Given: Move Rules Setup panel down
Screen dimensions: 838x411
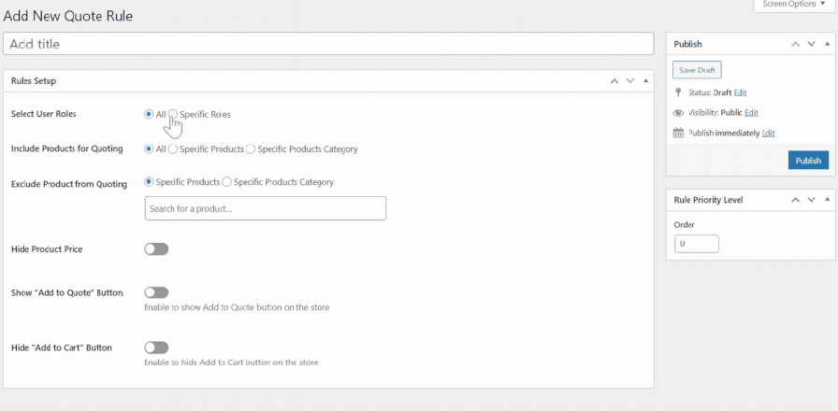Looking at the screenshot, I should 630,81.
